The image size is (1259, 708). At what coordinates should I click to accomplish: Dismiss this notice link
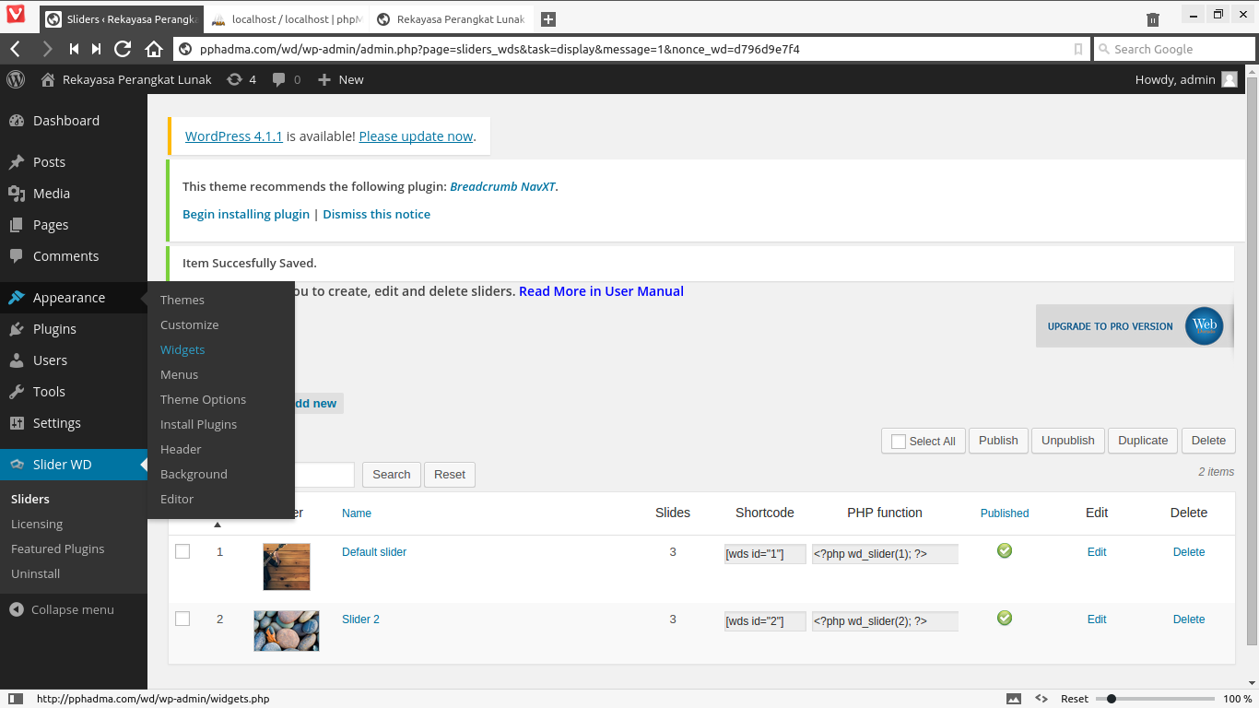pyautogui.click(x=376, y=214)
